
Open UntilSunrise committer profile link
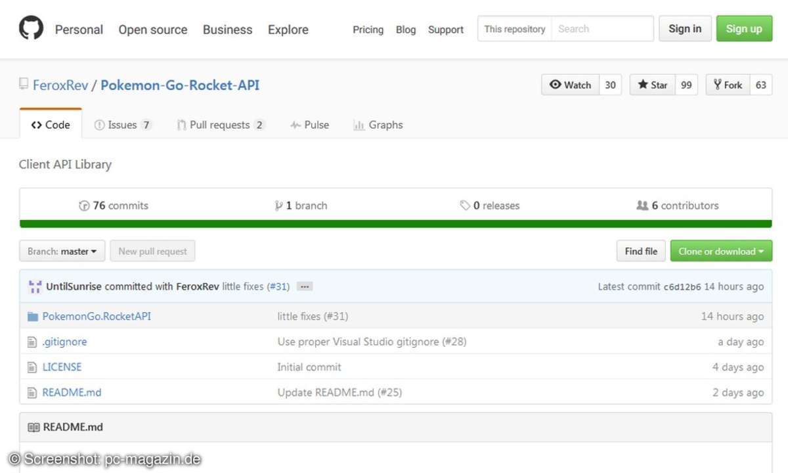tap(74, 286)
